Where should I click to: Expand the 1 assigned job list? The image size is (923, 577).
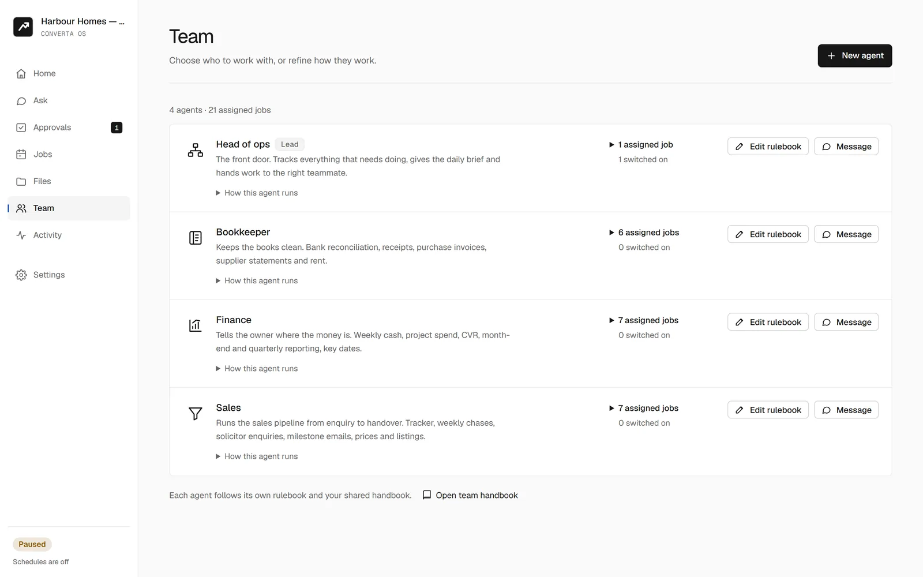click(x=641, y=145)
